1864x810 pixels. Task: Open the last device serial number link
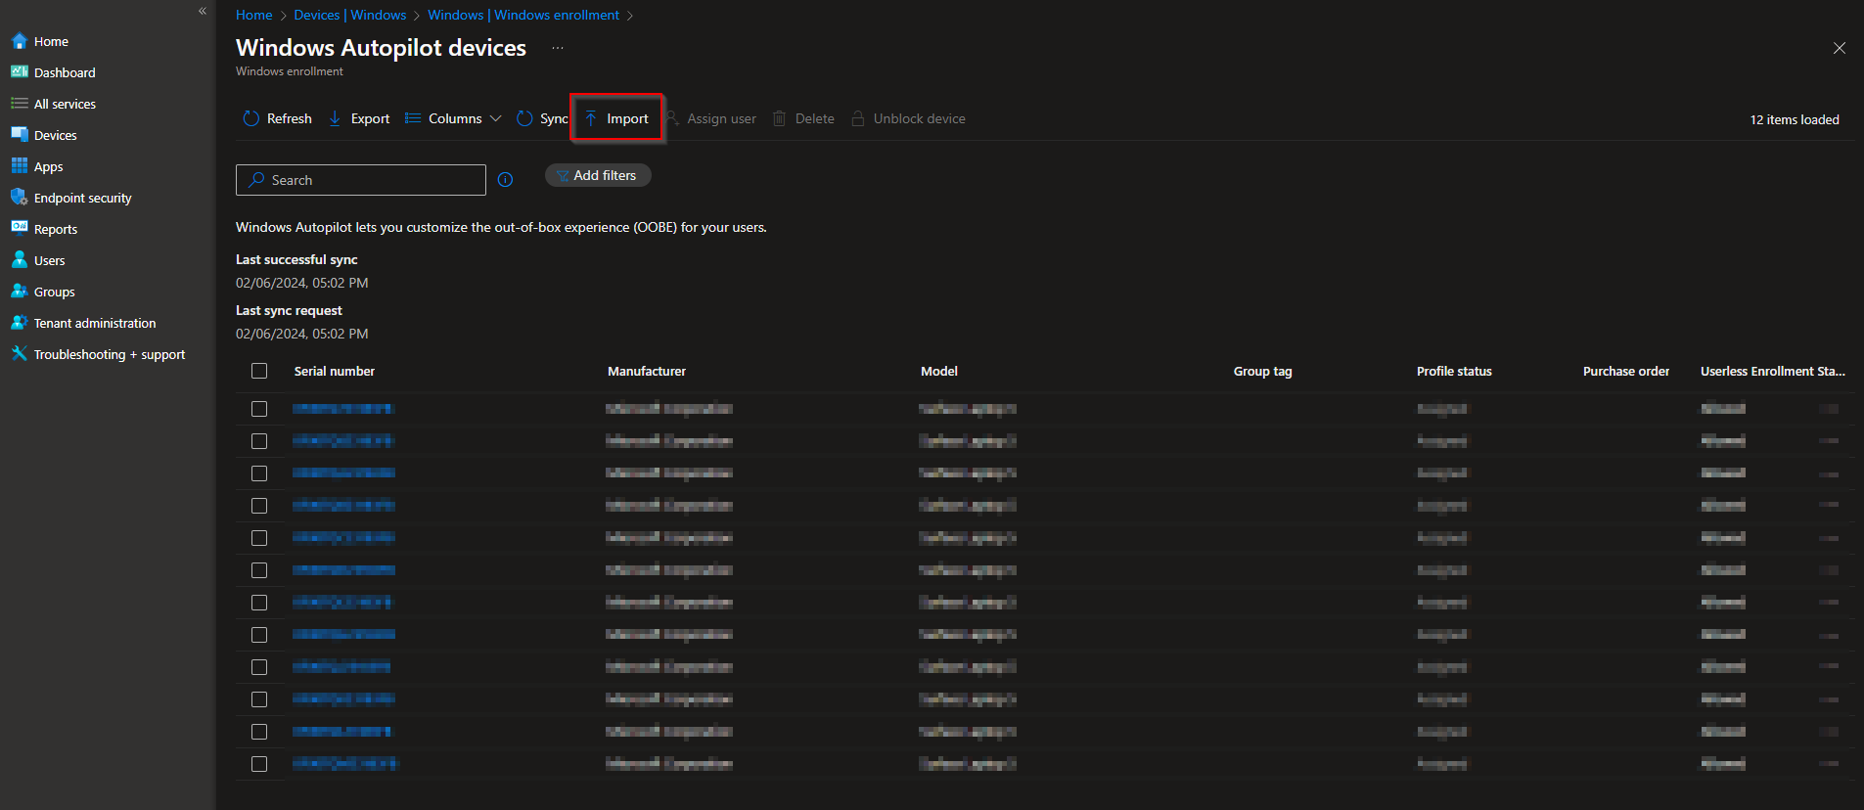click(345, 764)
